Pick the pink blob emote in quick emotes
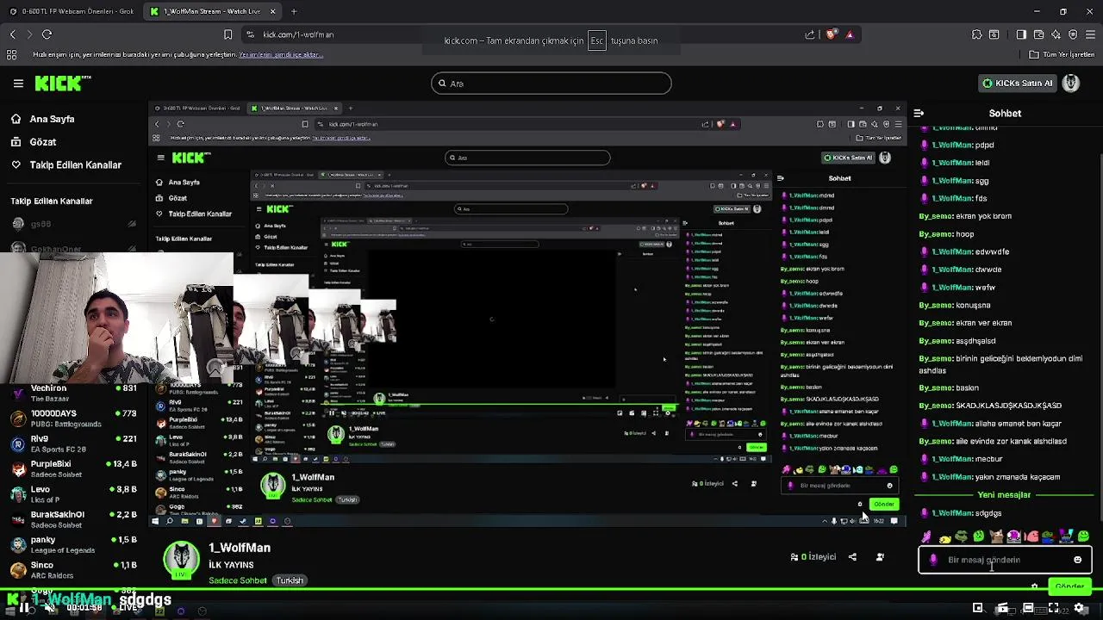Image resolution: width=1103 pixels, height=620 pixels. tap(1031, 536)
